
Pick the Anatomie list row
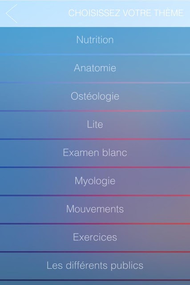click(x=95, y=69)
